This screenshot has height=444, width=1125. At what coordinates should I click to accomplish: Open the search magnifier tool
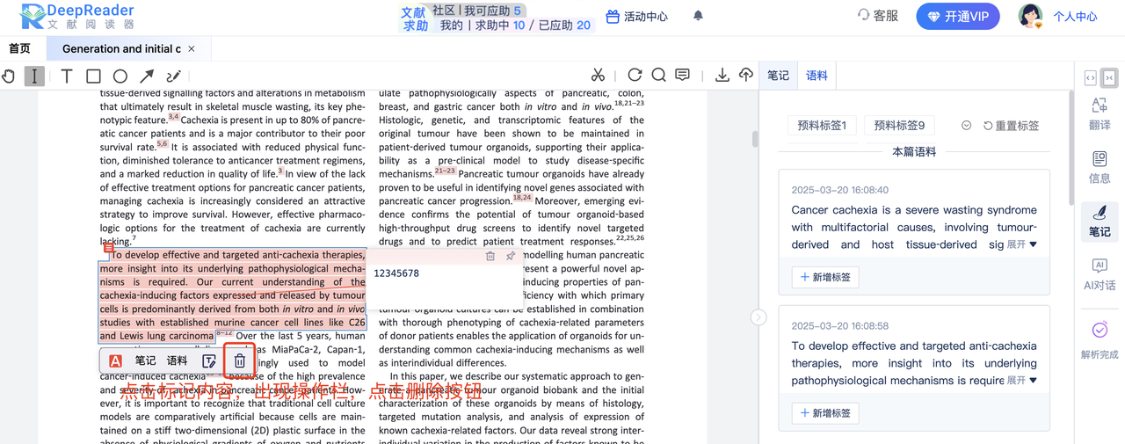(x=658, y=76)
